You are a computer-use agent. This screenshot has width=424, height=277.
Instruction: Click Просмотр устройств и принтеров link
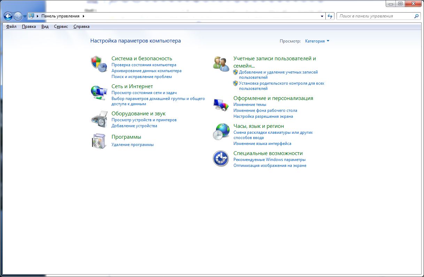pos(144,120)
